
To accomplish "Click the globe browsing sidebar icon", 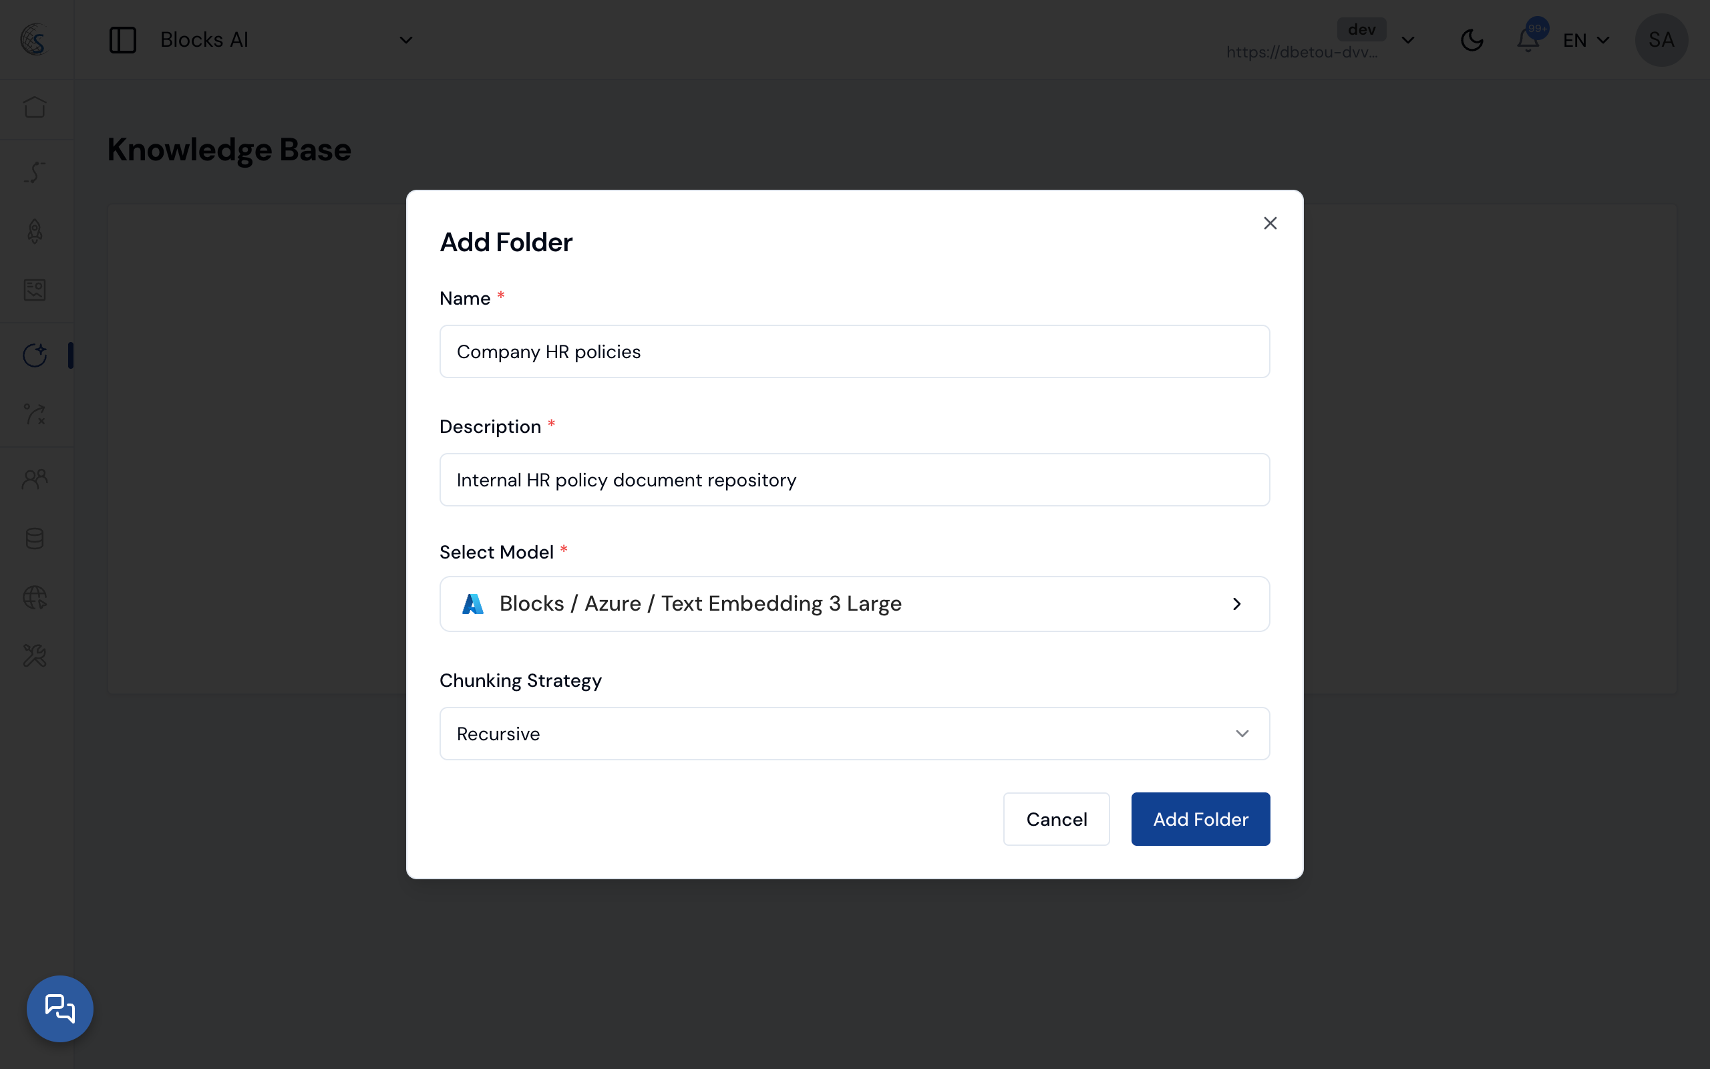I will [35, 597].
